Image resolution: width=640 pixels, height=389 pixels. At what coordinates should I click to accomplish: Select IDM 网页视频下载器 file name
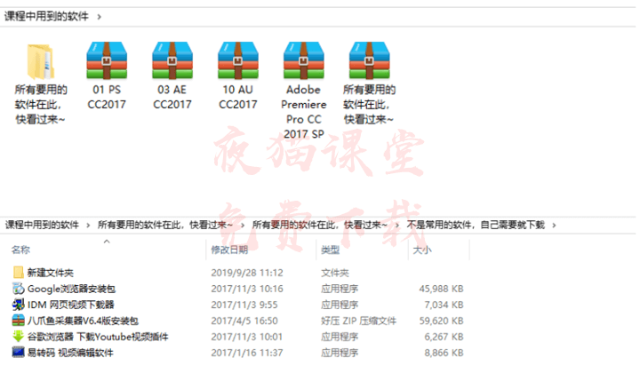(x=70, y=305)
